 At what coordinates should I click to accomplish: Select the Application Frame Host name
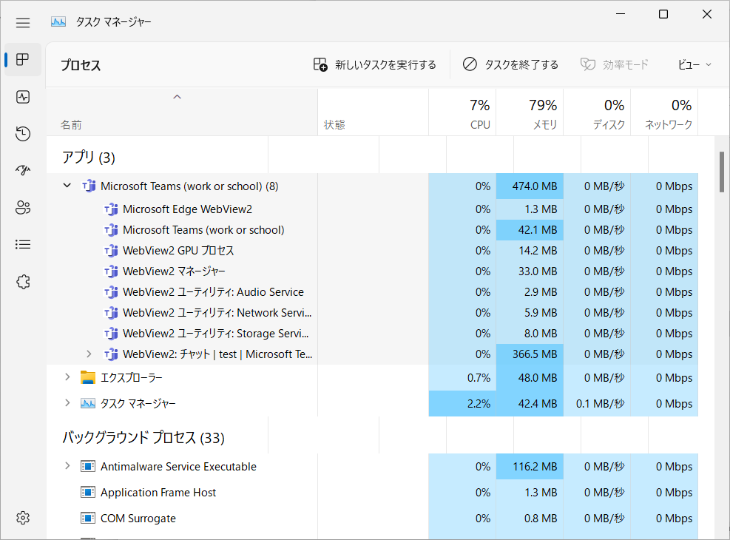click(x=158, y=493)
